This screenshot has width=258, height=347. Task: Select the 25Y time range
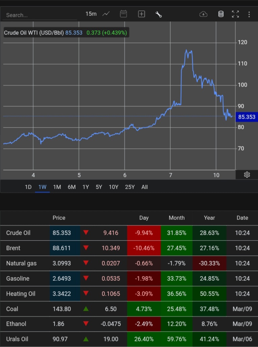click(130, 187)
